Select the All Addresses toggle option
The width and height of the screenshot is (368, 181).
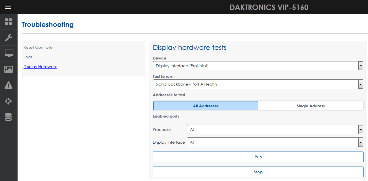[x=206, y=106]
